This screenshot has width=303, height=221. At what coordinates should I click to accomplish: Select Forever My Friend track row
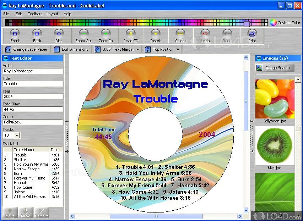[32, 178]
